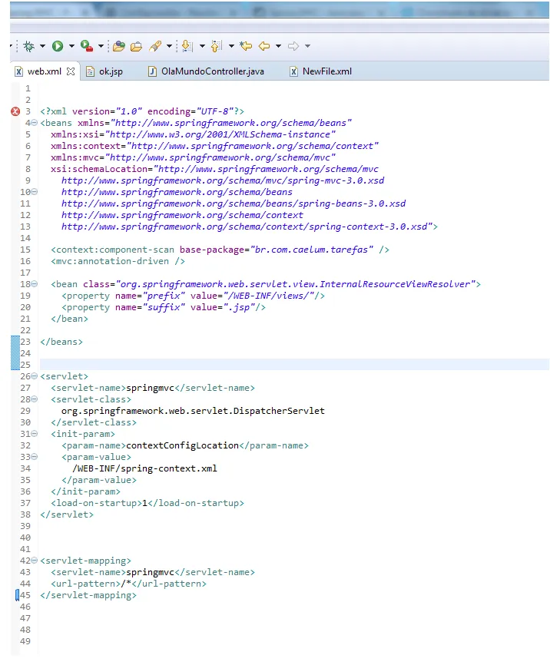Collapse the fold marker on line 10

coord(35,192)
